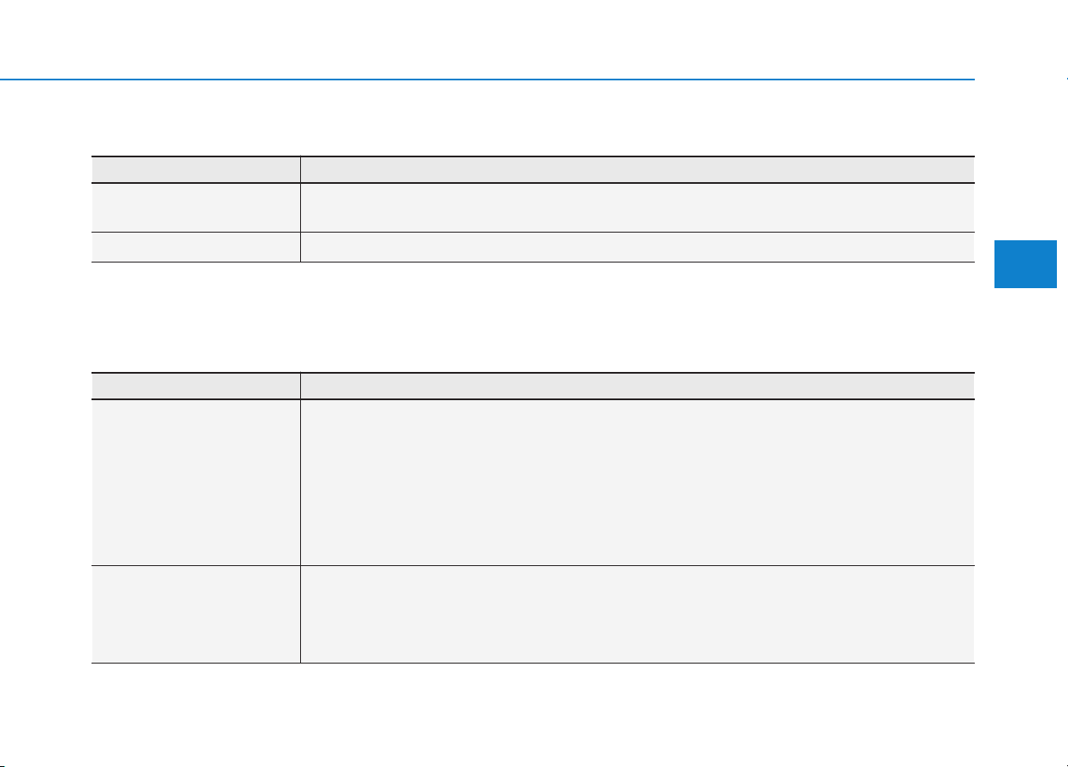Select lower table's tall first row right cell

tap(638, 482)
